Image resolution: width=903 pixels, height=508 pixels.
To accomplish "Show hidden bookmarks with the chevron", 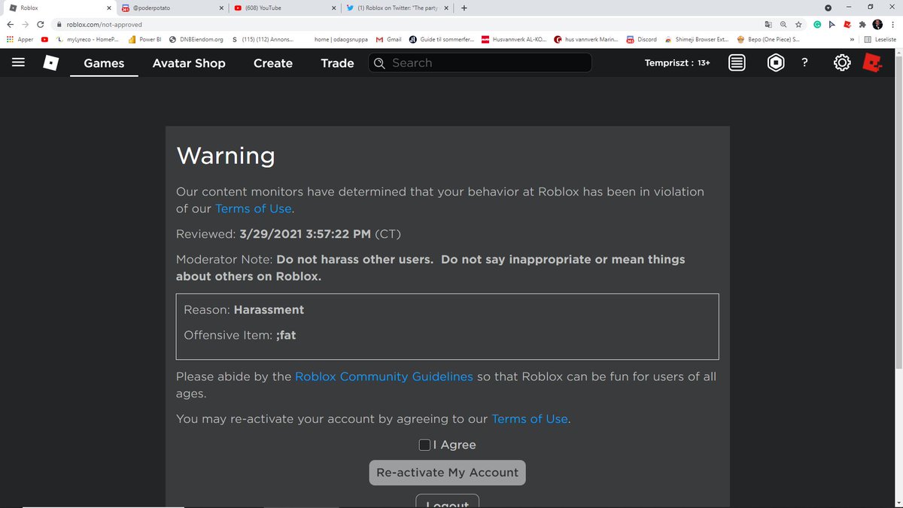I will pos(852,39).
